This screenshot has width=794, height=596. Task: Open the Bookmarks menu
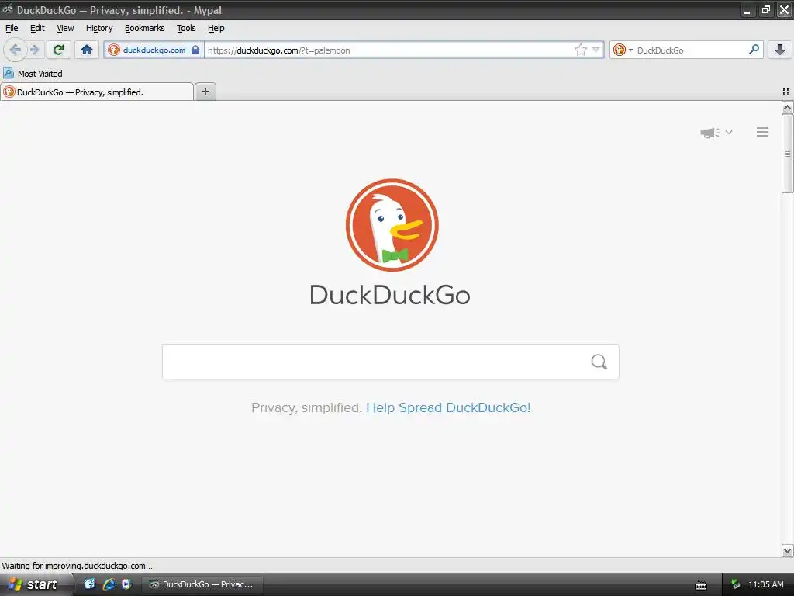(145, 28)
